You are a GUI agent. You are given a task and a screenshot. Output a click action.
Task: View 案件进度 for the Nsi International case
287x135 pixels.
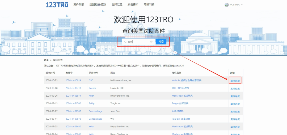(x=235, y=81)
